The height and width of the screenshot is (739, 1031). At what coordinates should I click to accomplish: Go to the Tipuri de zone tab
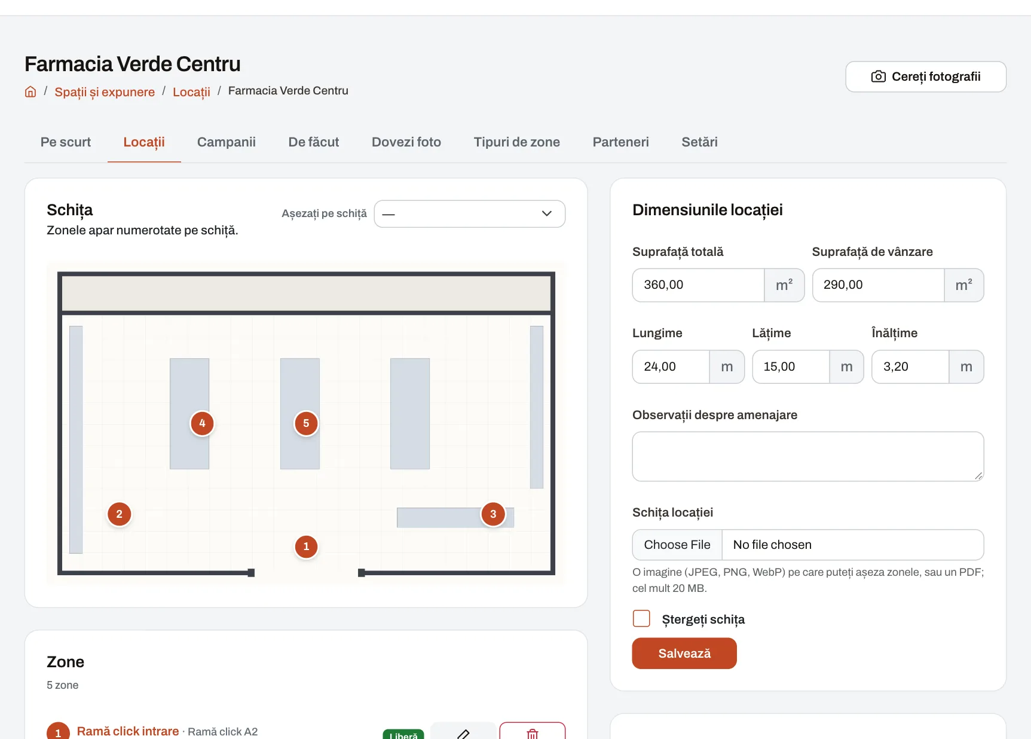click(517, 142)
